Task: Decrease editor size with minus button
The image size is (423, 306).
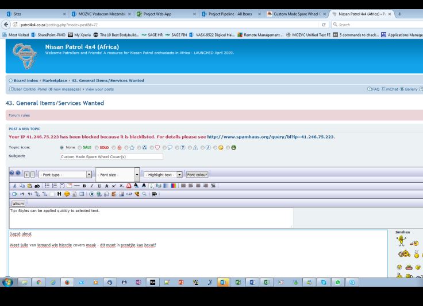Action: 33,175
